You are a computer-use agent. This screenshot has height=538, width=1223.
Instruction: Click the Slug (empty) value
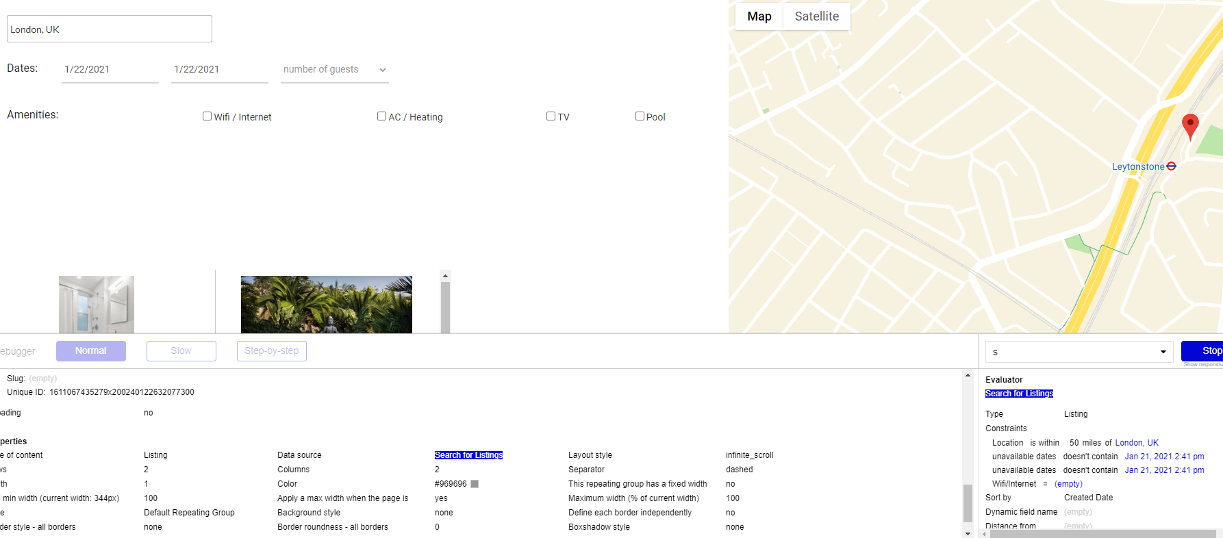42,379
